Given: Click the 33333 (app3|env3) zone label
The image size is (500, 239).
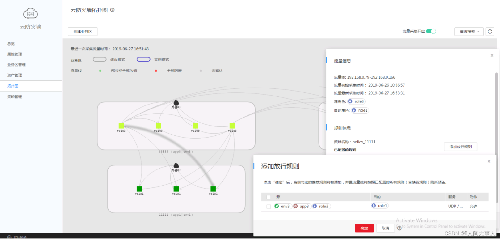Looking at the screenshot, I should pyautogui.click(x=176, y=152).
